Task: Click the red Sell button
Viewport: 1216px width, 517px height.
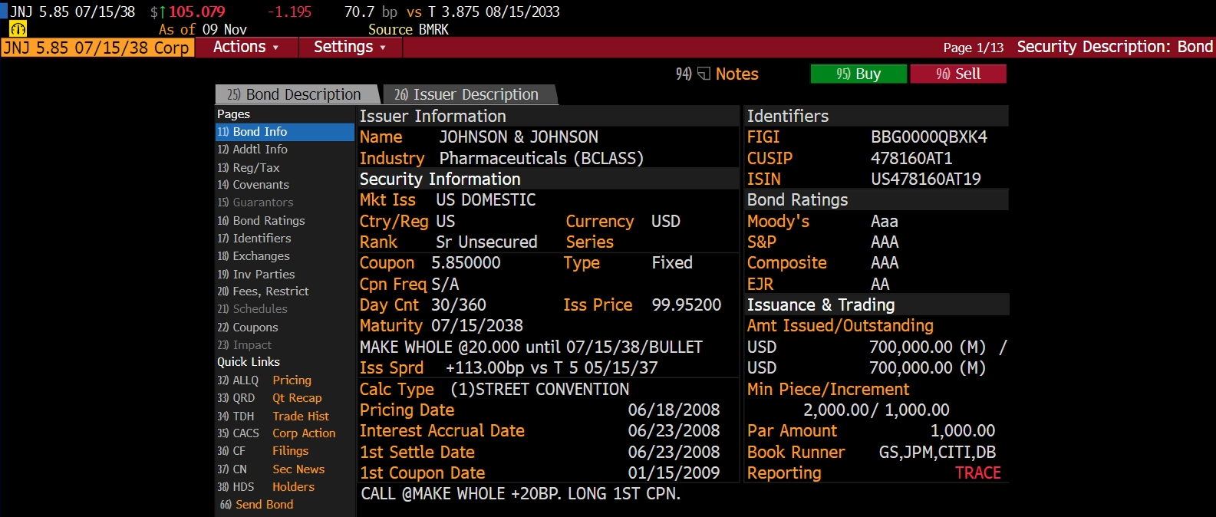Action: pos(958,74)
